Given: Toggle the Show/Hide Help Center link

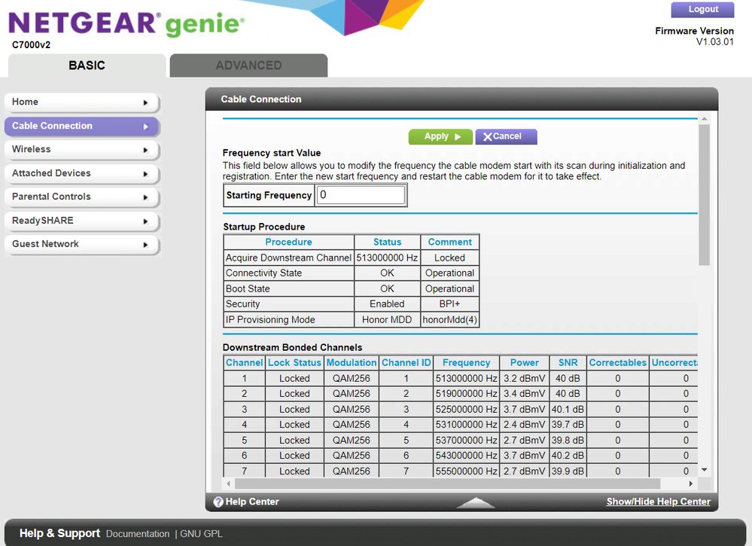Looking at the screenshot, I should tap(658, 502).
